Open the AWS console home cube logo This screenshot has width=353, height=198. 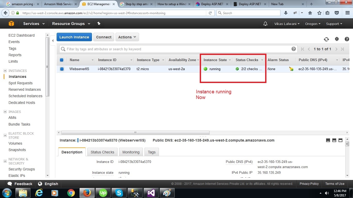tap(11, 23)
